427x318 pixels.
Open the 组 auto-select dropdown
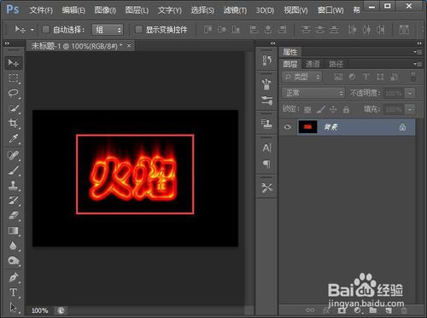[108, 29]
